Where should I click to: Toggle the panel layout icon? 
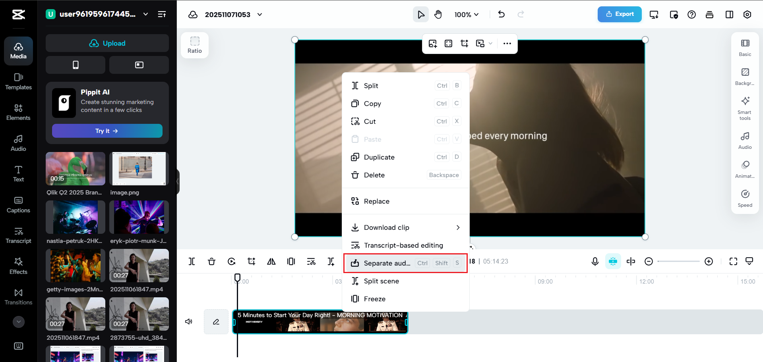(x=729, y=15)
